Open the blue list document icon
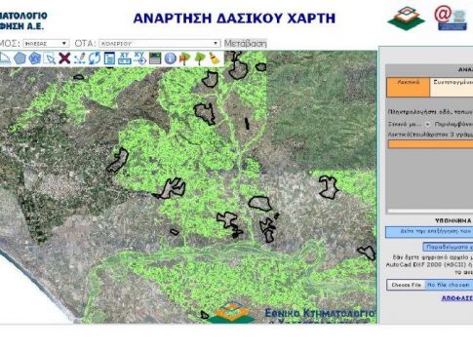The height and width of the screenshot is (351, 473). 109,58
